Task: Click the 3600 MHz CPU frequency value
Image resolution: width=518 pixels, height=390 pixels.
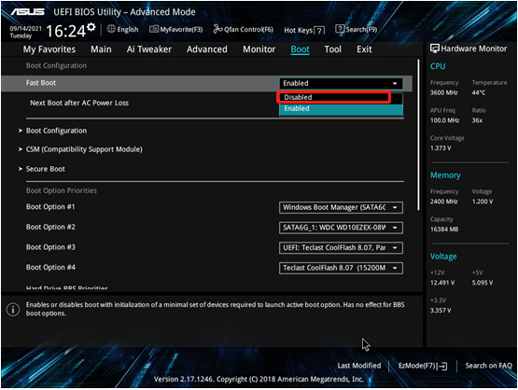Action: tap(444, 92)
